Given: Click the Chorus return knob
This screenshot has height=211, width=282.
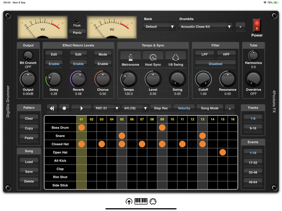Looking at the screenshot, I should tap(103, 79).
